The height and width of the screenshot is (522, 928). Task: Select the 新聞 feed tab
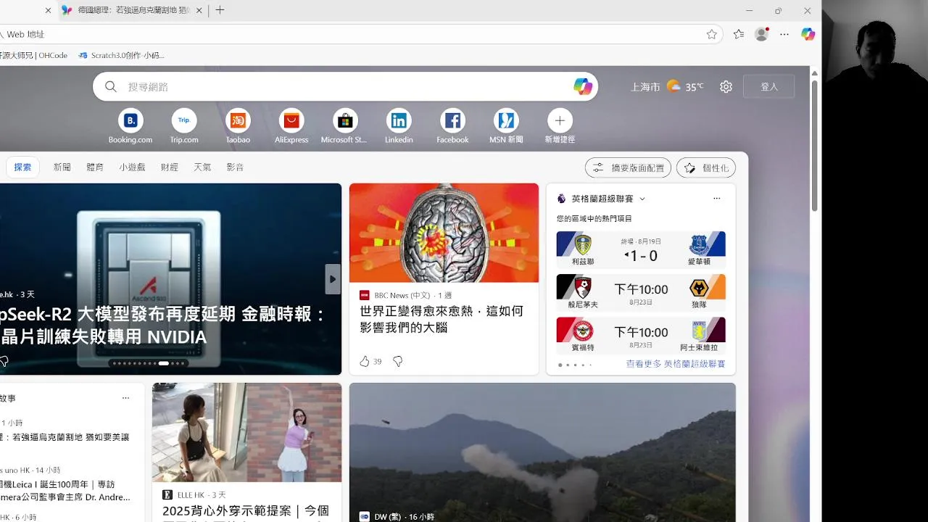tap(62, 167)
